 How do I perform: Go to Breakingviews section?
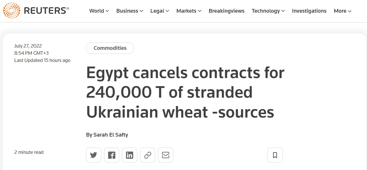(226, 11)
